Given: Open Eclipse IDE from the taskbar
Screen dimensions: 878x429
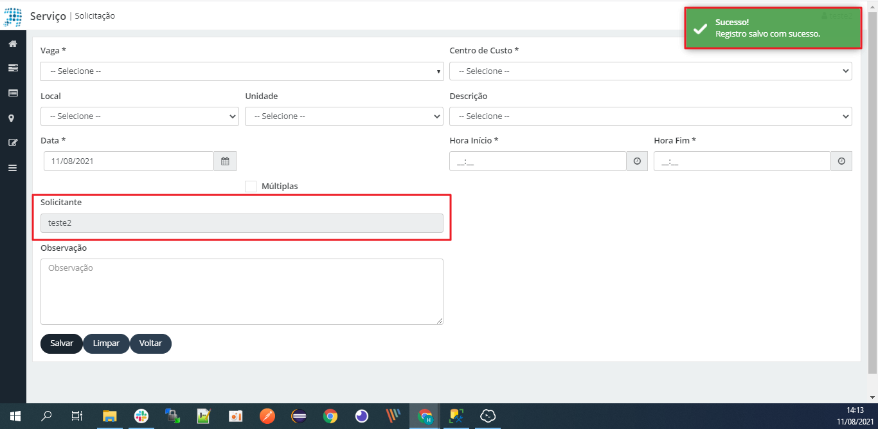Looking at the screenshot, I should (298, 416).
